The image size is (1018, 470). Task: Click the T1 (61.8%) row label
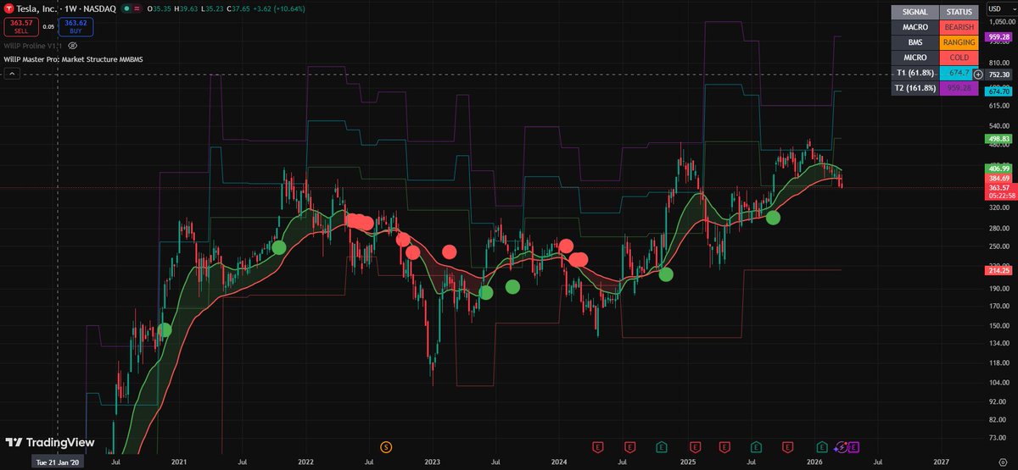[915, 74]
